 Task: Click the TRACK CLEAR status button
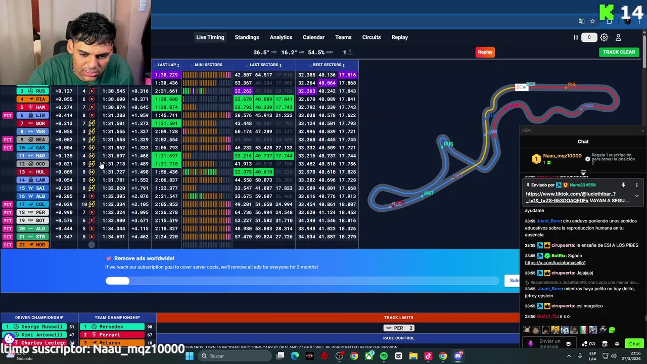point(619,52)
